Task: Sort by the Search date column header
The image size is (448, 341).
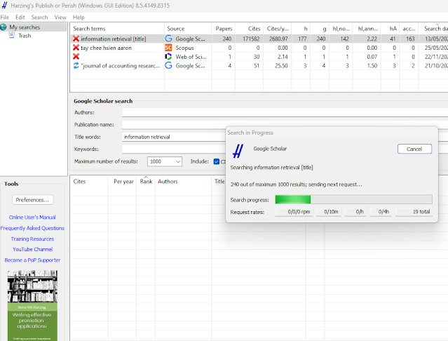Action: 433,29
